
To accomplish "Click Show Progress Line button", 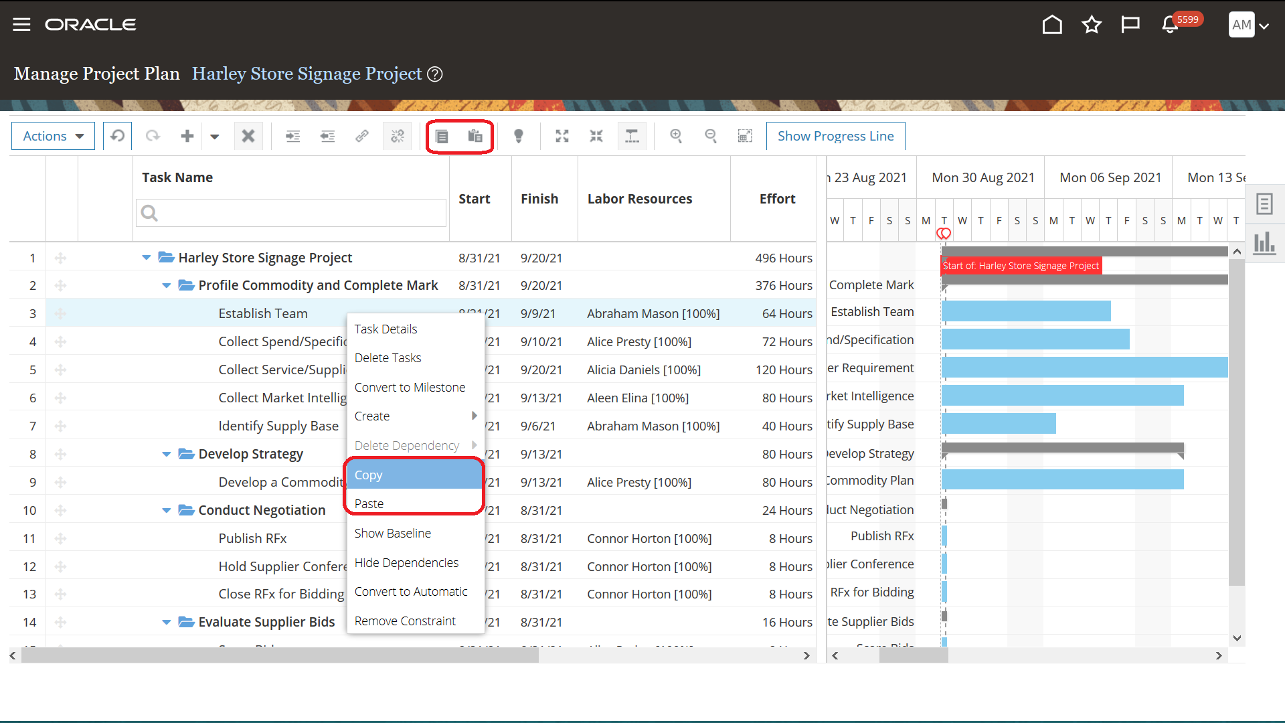I will [835, 136].
